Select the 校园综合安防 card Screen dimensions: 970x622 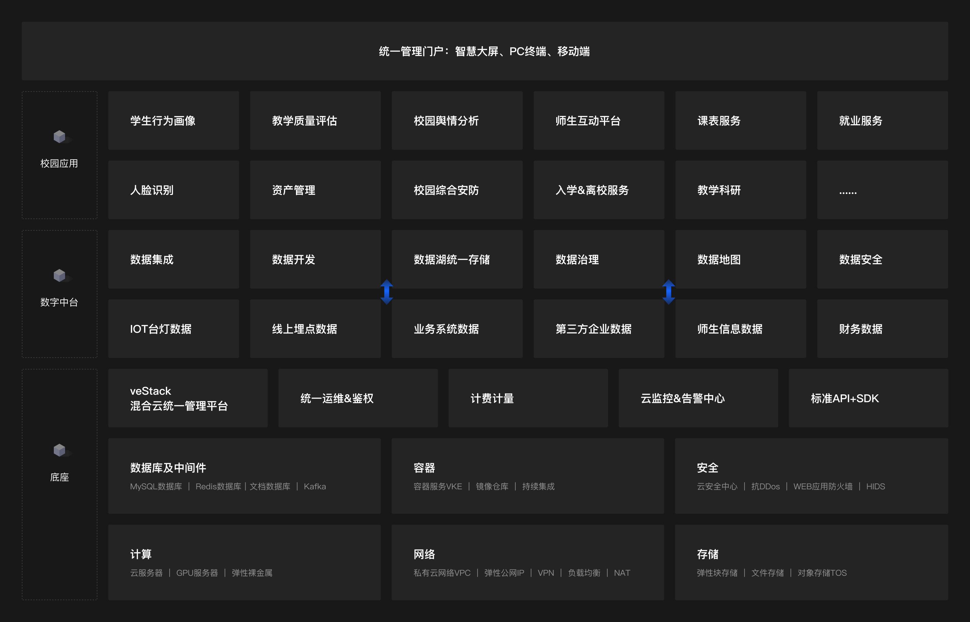click(457, 190)
